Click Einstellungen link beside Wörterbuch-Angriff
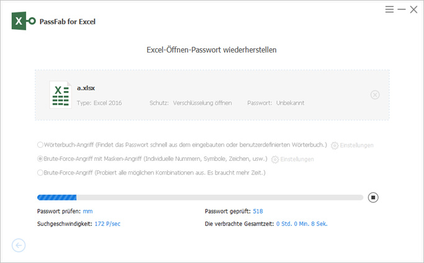Image resolution: width=424 pixels, height=263 pixels. 357,145
